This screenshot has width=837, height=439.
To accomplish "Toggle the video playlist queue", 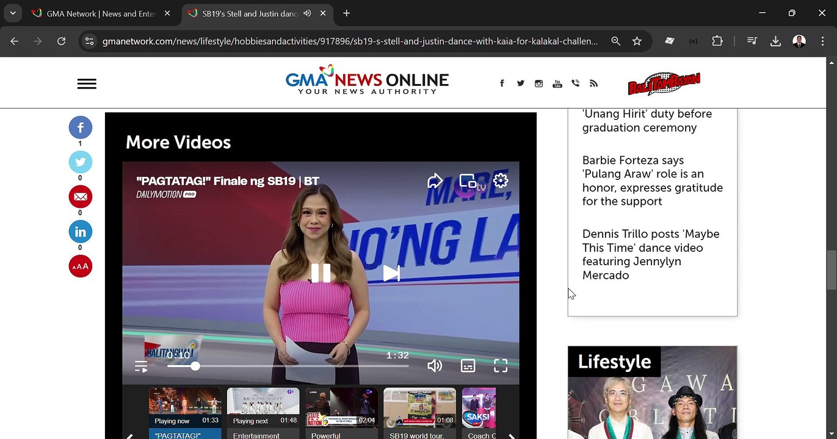I will 141,366.
